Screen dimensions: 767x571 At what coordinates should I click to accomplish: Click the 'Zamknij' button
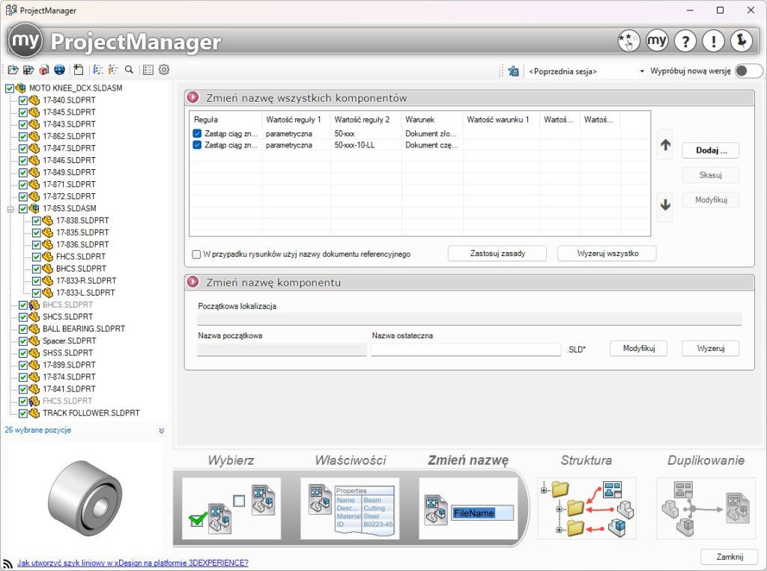click(x=730, y=557)
